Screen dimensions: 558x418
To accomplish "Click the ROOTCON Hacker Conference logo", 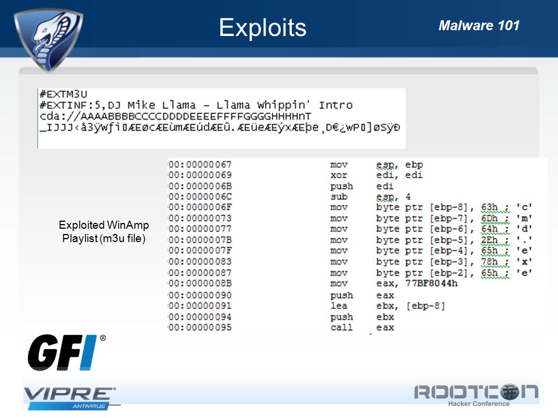I will tap(477, 395).
